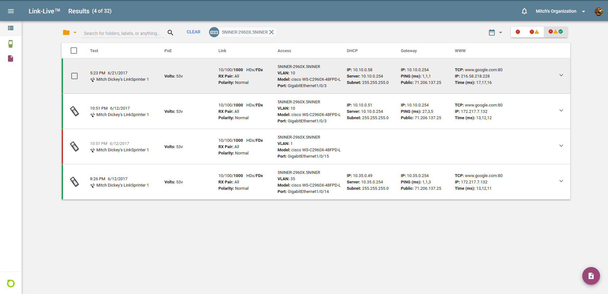Show failed and warning results filter
This screenshot has width=608, height=294.
tap(534, 32)
